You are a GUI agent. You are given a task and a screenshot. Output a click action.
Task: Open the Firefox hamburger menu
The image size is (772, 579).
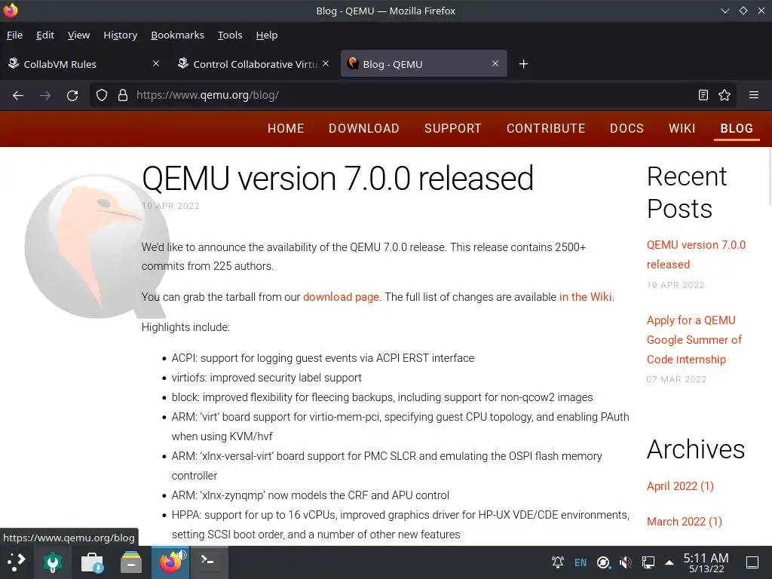click(x=754, y=95)
